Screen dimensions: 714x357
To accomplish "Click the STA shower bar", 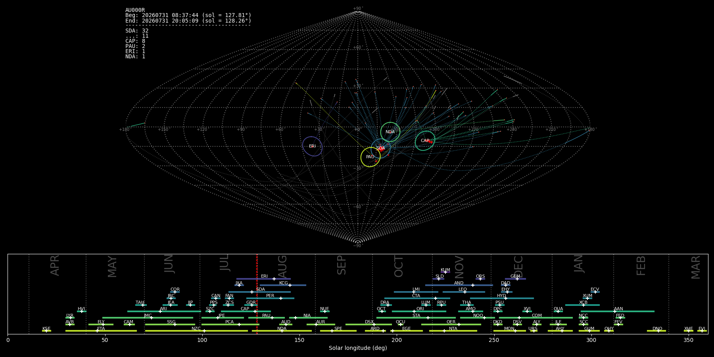I will [416, 318].
